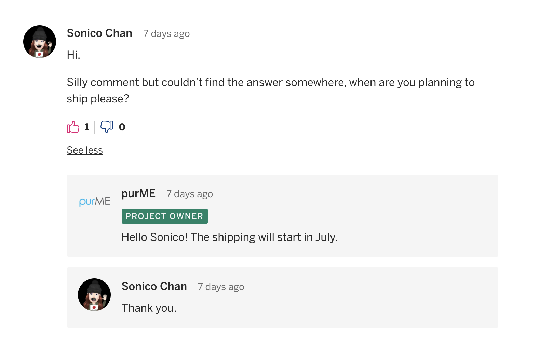
Task: Click the dislike count number 0
Action: [122, 127]
